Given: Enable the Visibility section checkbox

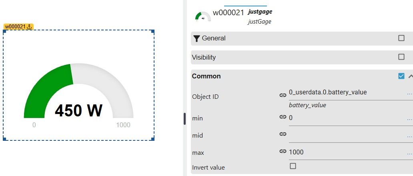Looking at the screenshot, I should click(401, 57).
